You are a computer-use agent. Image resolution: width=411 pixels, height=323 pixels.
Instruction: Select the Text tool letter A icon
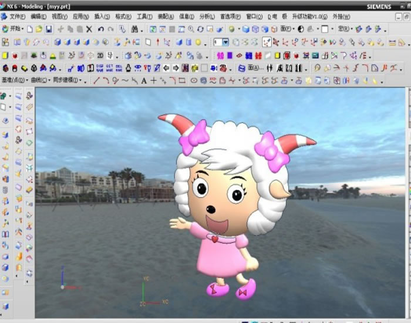[143, 80]
